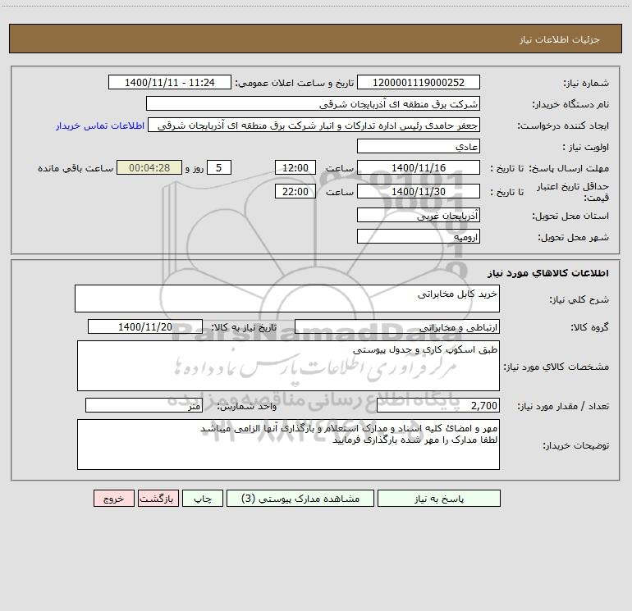The image size is (632, 611).
Task: Click the 'گروه کالا:' label
Action: pyautogui.click(x=589, y=327)
